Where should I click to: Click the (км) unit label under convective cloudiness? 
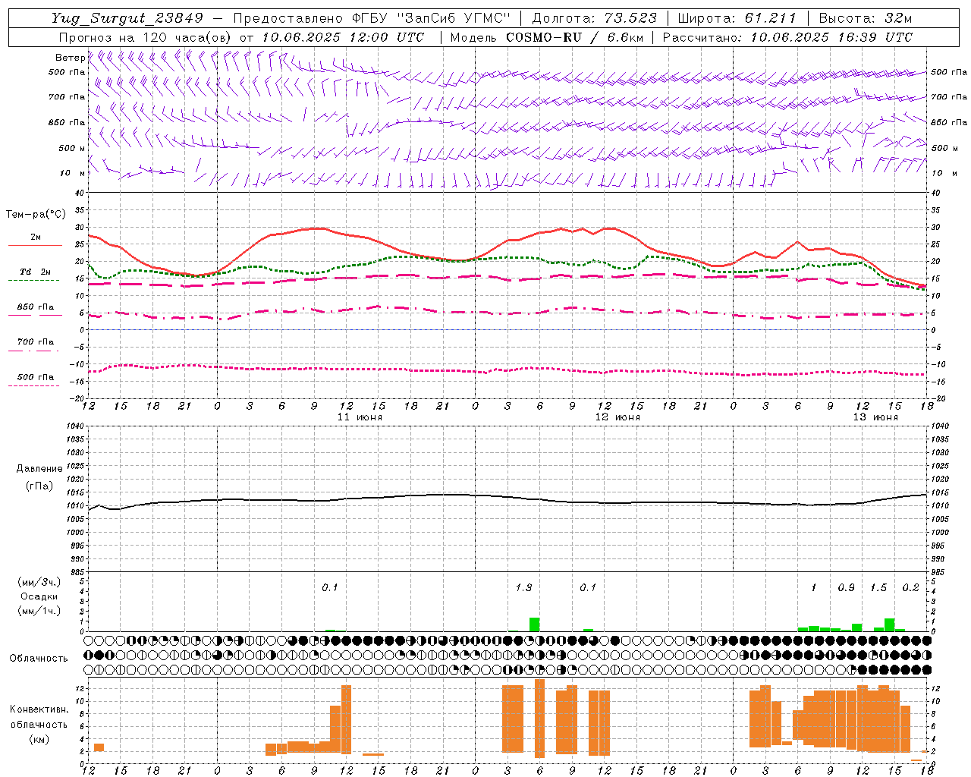pos(39,739)
